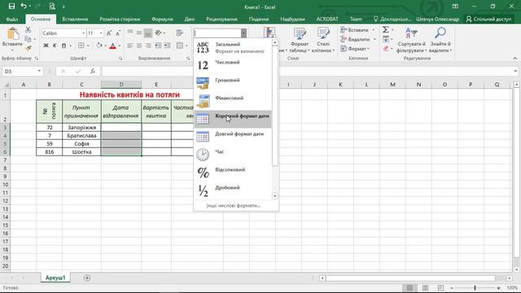Viewport: 521px width, 293px height.
Task: Adjust the zoom slider handle
Action: click(x=475, y=287)
